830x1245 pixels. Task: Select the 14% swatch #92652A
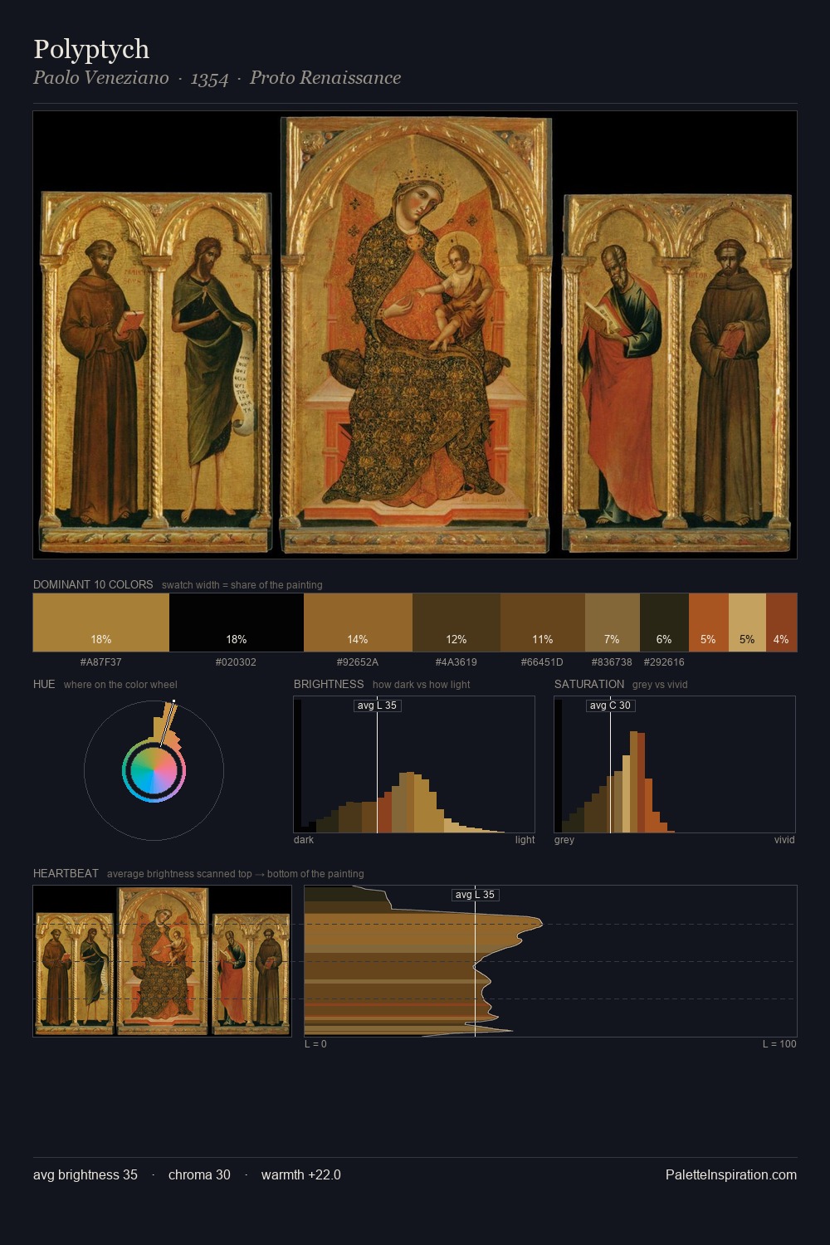coord(358,622)
